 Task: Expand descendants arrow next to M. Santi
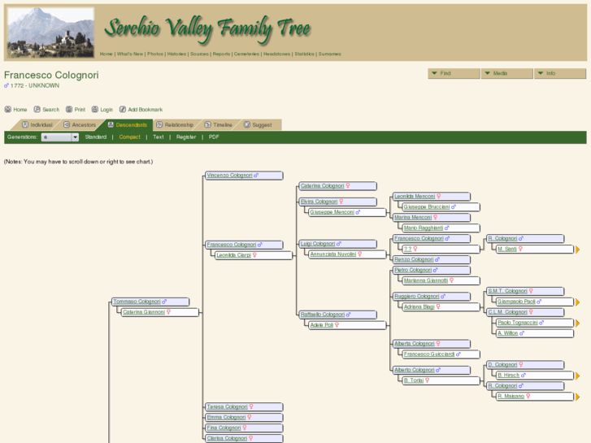click(x=577, y=250)
